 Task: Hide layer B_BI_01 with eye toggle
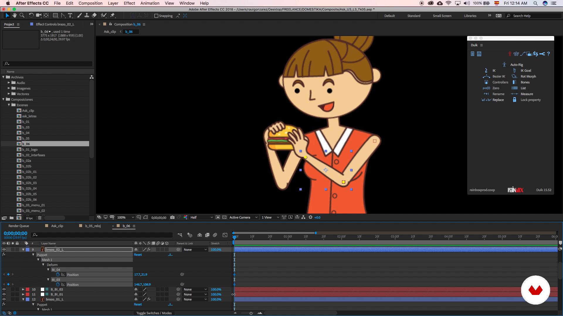[4, 294]
